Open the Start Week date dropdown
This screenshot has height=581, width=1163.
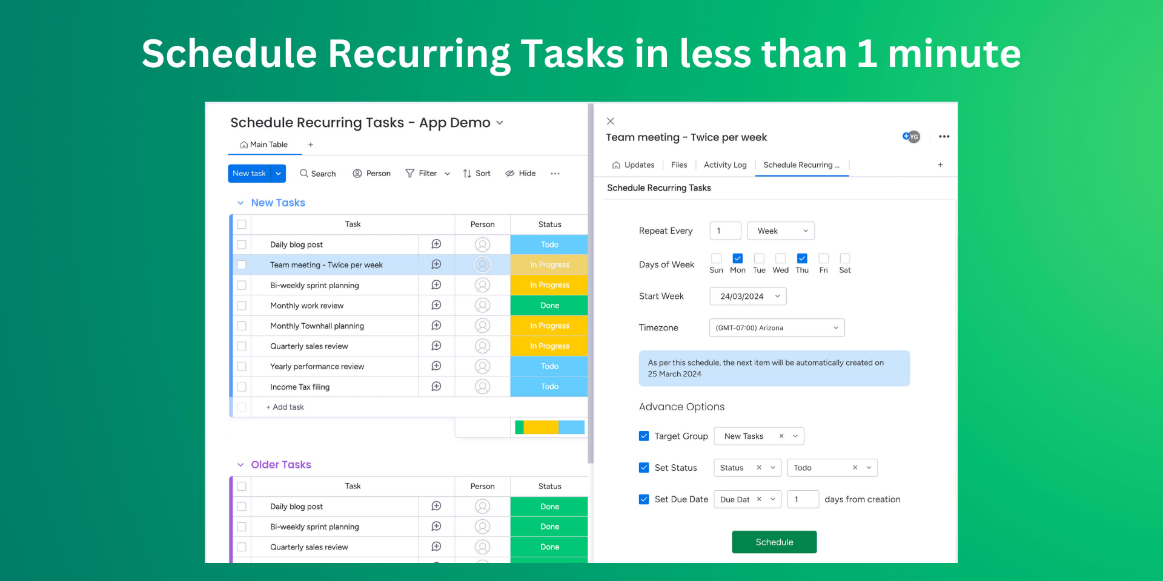click(x=748, y=296)
